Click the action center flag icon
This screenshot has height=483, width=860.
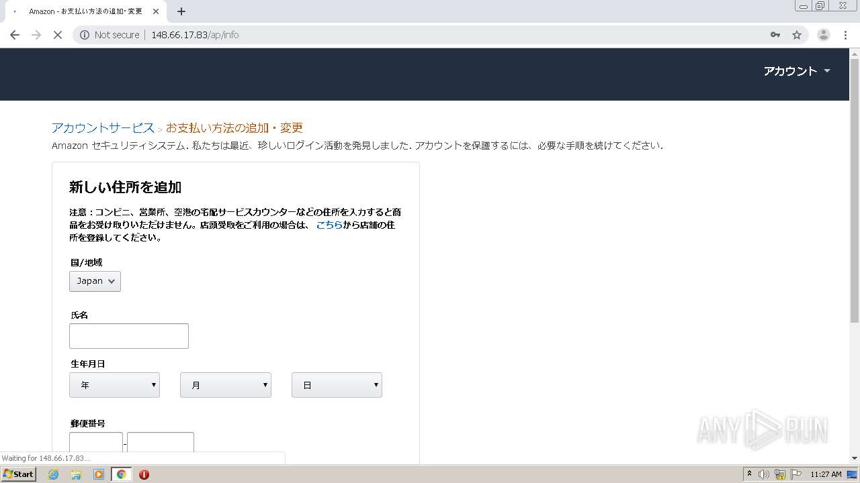[x=795, y=474]
